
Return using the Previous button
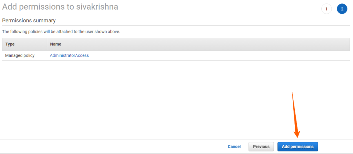[x=261, y=146]
